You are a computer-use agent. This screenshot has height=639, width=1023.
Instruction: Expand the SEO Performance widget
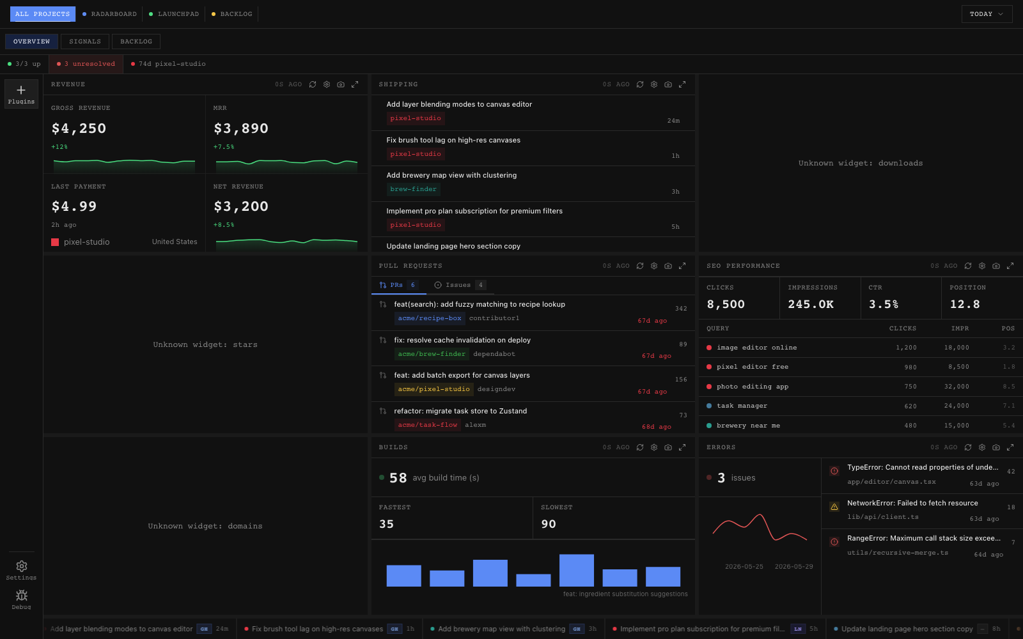(x=1010, y=266)
